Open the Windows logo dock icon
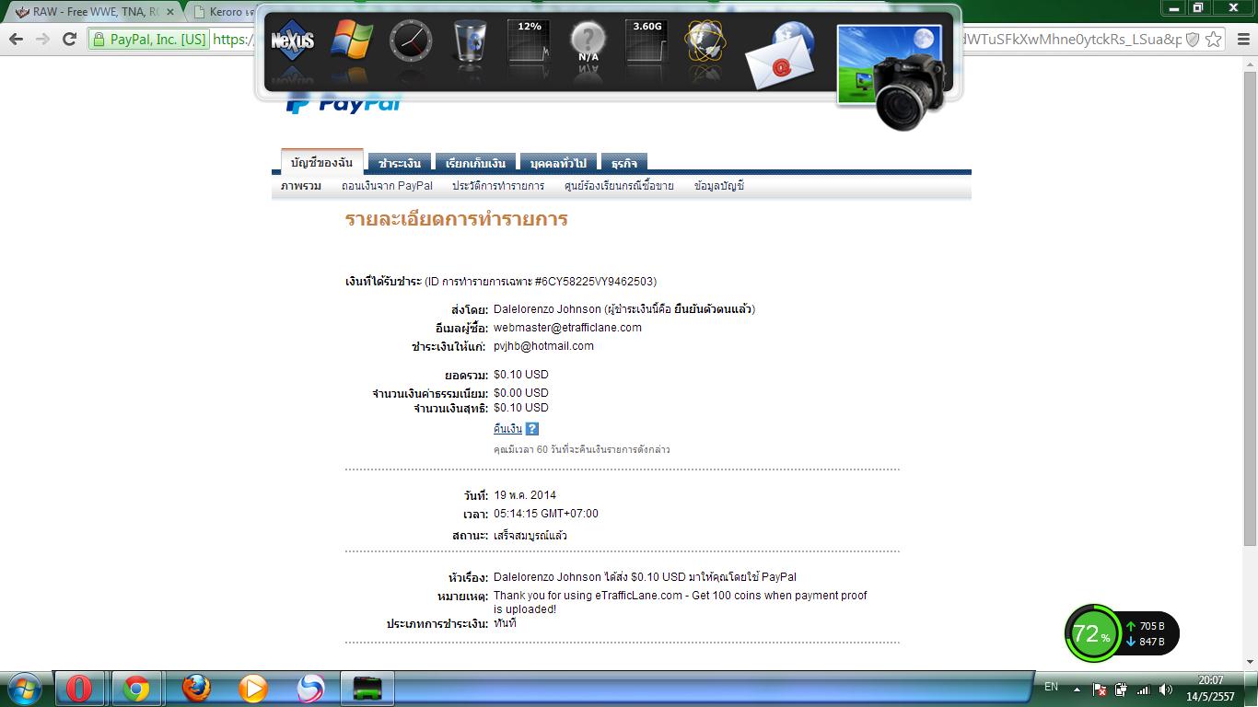 pyautogui.click(x=352, y=41)
